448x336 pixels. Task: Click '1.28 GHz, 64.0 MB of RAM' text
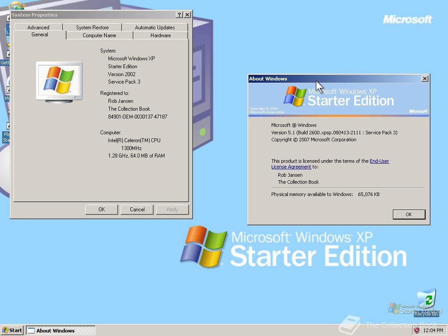[136, 156]
